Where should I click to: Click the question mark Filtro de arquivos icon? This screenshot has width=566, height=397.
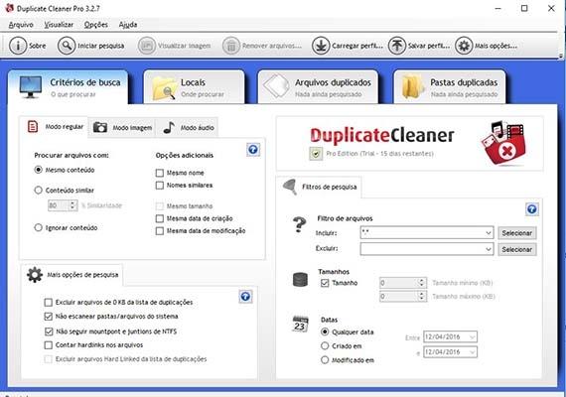pyautogui.click(x=299, y=224)
